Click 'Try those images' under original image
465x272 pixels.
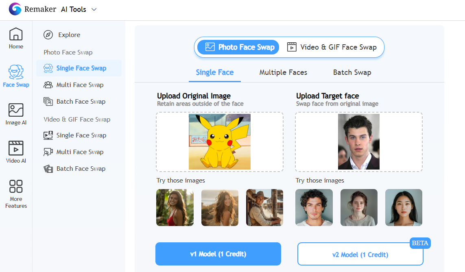181,181
